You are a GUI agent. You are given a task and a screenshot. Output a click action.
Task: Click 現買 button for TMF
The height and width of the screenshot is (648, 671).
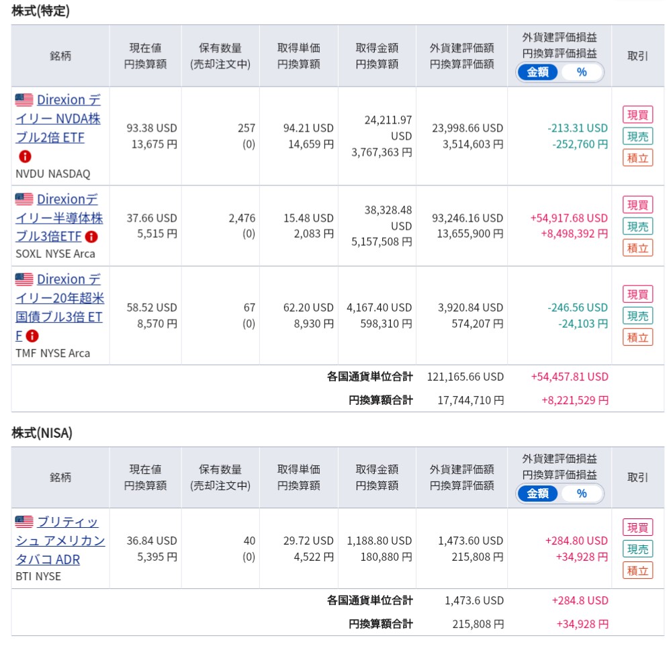[637, 294]
